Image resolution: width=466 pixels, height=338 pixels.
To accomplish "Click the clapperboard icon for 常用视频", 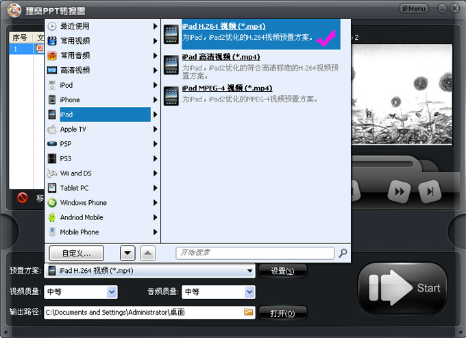I will pyautogui.click(x=52, y=40).
